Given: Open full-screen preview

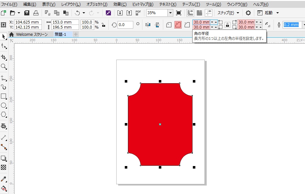Looking at the screenshot, I should (x=179, y=13).
